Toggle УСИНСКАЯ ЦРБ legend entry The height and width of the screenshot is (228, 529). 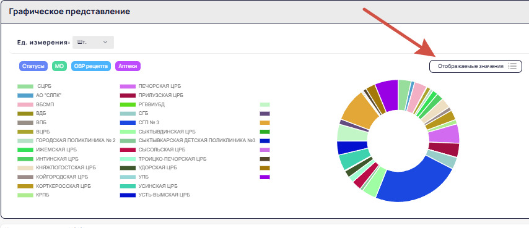pos(149,186)
